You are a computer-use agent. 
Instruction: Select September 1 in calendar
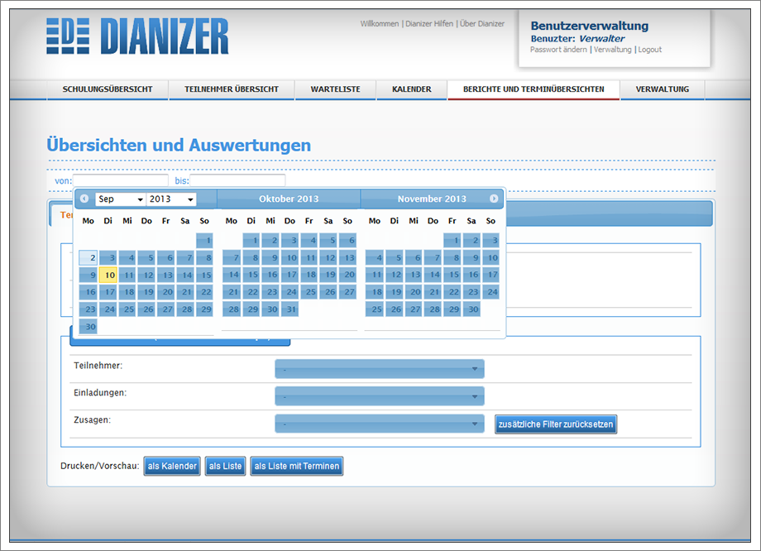pos(205,240)
